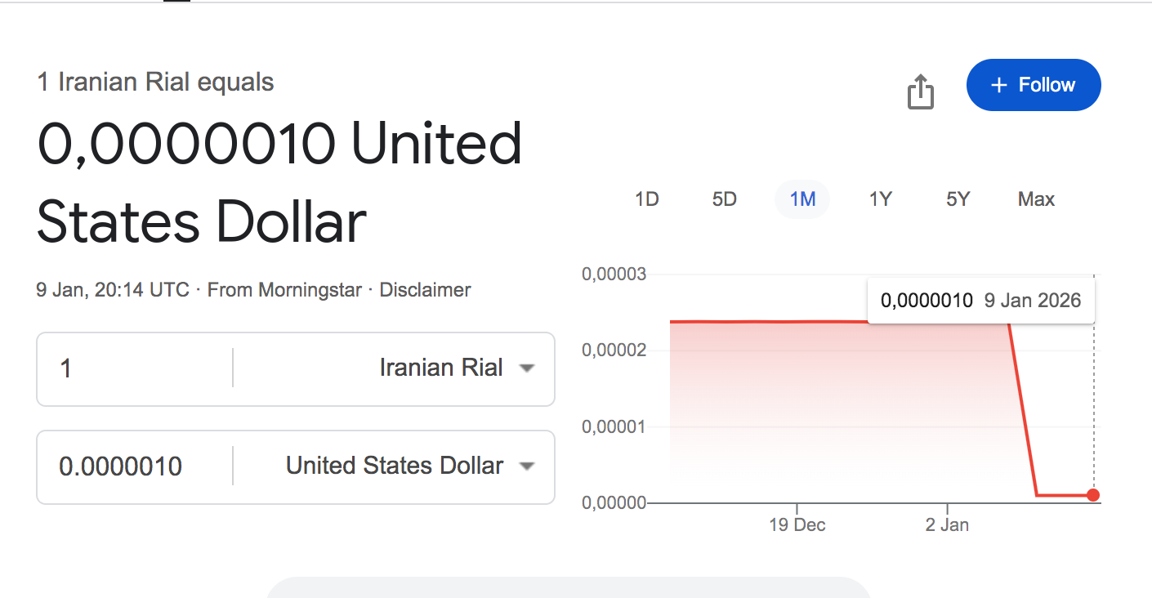Select the Max time range
Viewport: 1152px width, 598px height.
pyautogui.click(x=1036, y=199)
